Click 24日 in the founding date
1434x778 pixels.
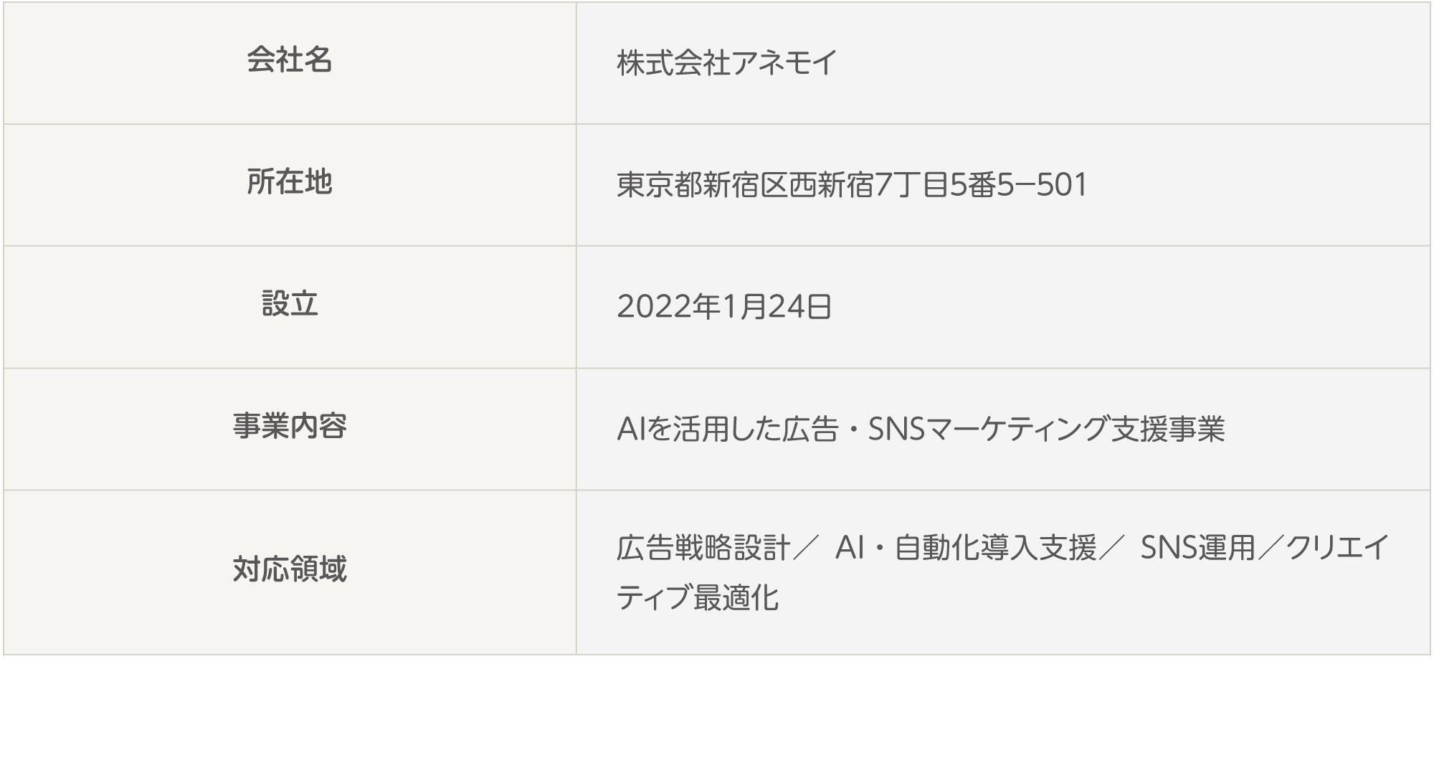pyautogui.click(x=800, y=308)
